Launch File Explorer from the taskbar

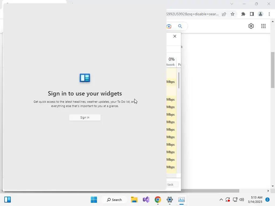(134, 200)
